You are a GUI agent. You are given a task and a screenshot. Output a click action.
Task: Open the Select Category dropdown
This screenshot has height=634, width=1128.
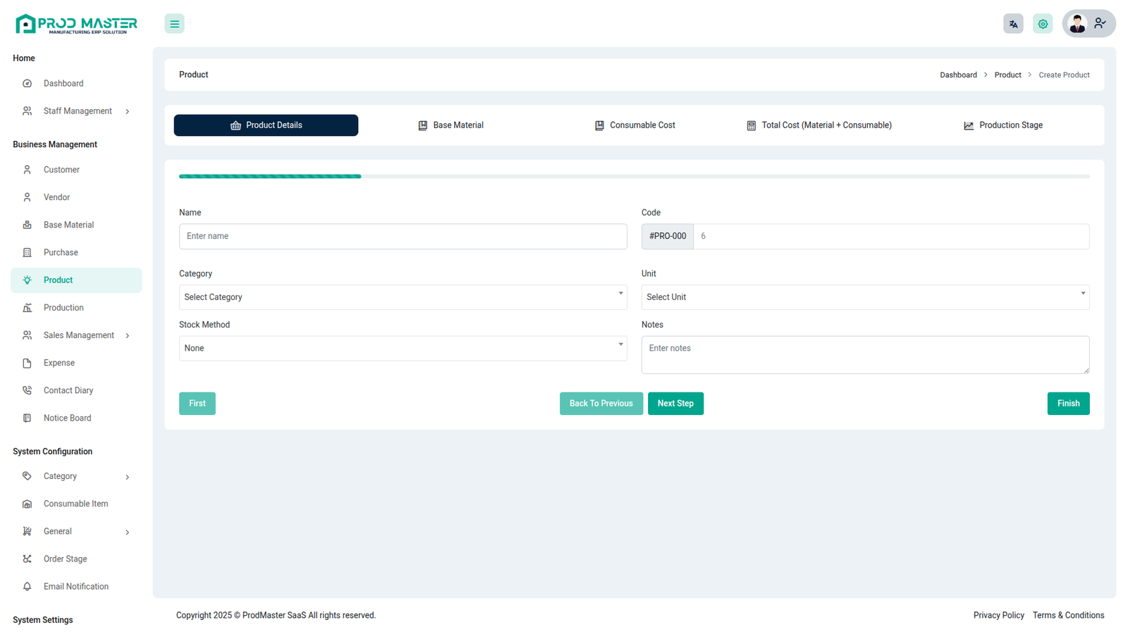point(403,297)
